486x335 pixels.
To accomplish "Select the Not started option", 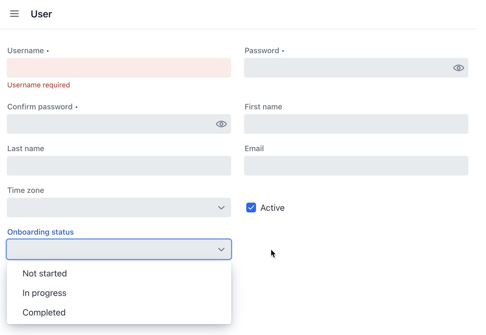I will click(x=45, y=273).
